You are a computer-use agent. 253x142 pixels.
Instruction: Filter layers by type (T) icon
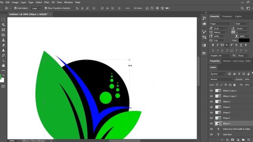[x=239, y=74]
